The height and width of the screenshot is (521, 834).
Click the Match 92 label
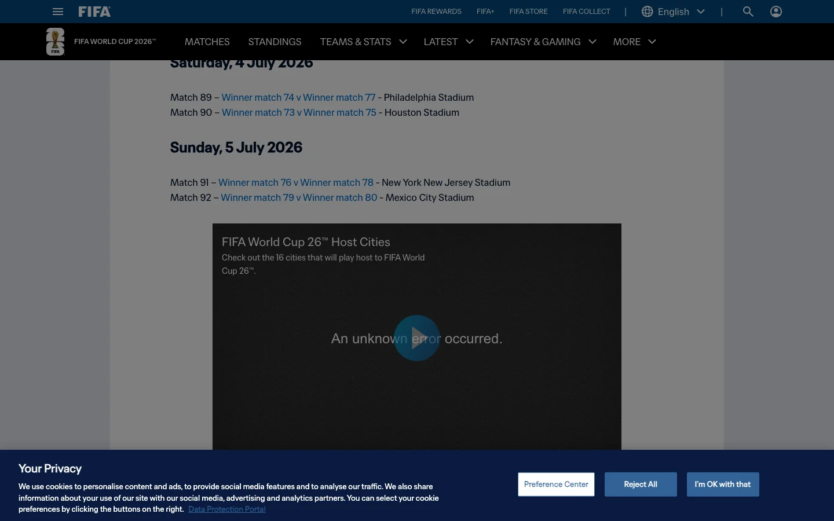tap(191, 197)
